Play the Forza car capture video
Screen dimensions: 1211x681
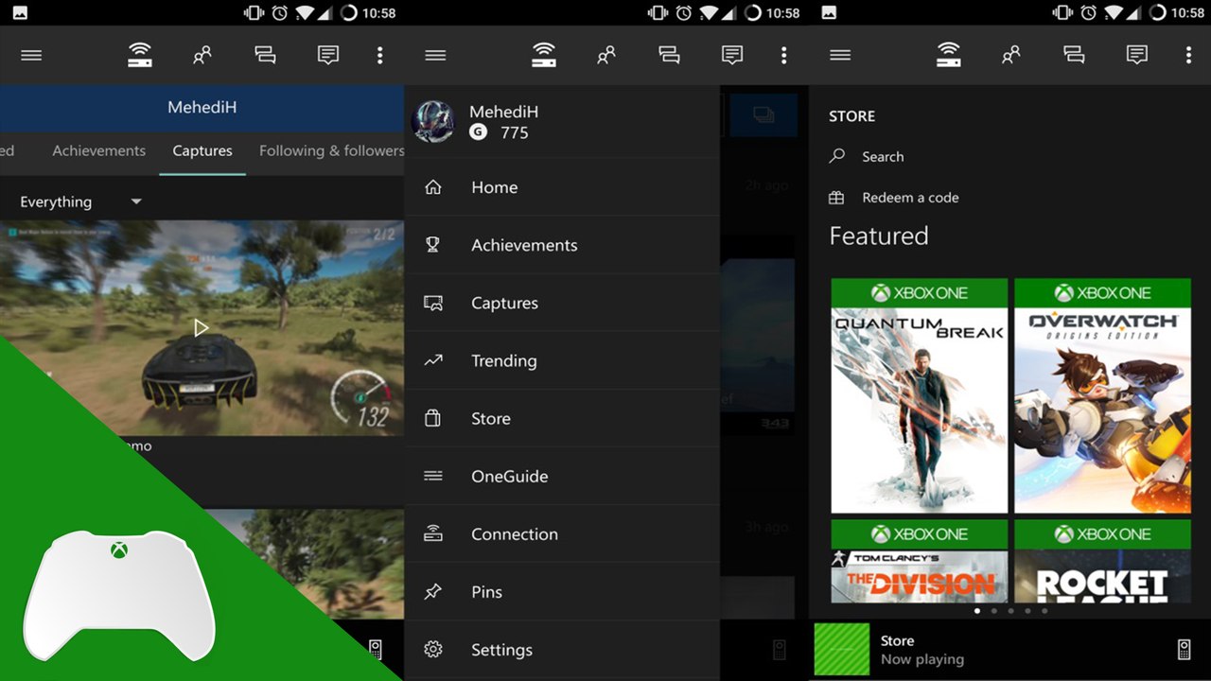[201, 328]
